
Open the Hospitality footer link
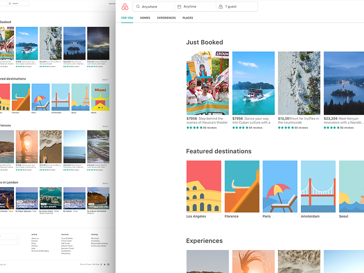(96, 241)
